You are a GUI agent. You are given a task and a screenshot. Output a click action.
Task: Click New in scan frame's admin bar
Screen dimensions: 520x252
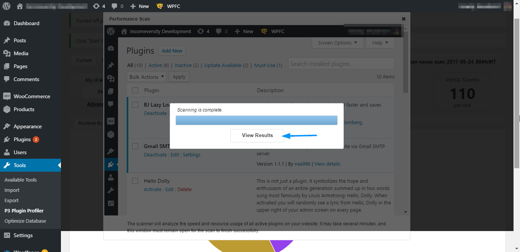(244, 31)
